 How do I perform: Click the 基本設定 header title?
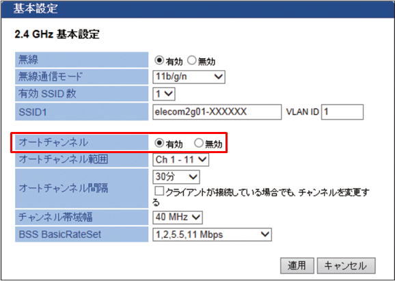[36, 9]
